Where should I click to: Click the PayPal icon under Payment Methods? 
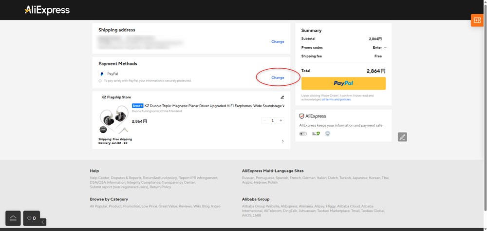click(x=102, y=74)
